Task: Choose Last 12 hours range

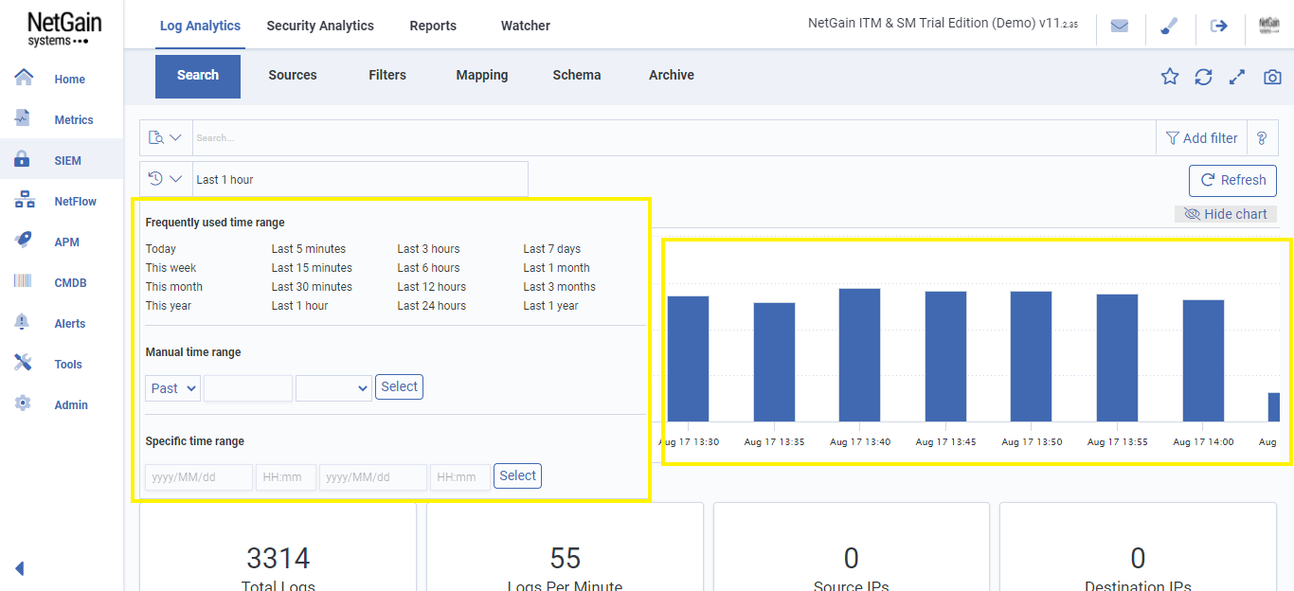Action: (x=432, y=287)
